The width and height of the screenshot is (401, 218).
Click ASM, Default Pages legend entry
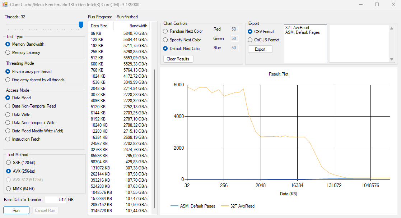193,206
